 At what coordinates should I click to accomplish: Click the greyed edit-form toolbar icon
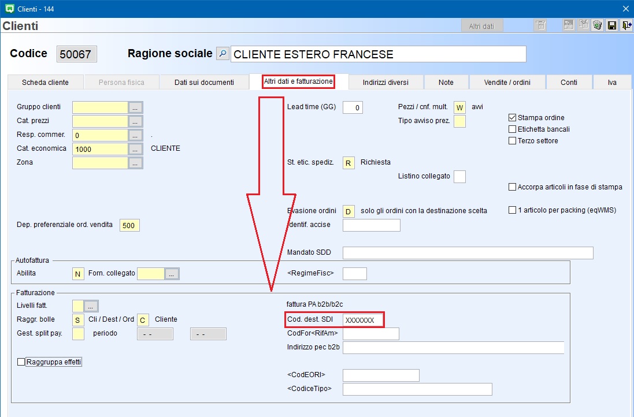coord(569,25)
